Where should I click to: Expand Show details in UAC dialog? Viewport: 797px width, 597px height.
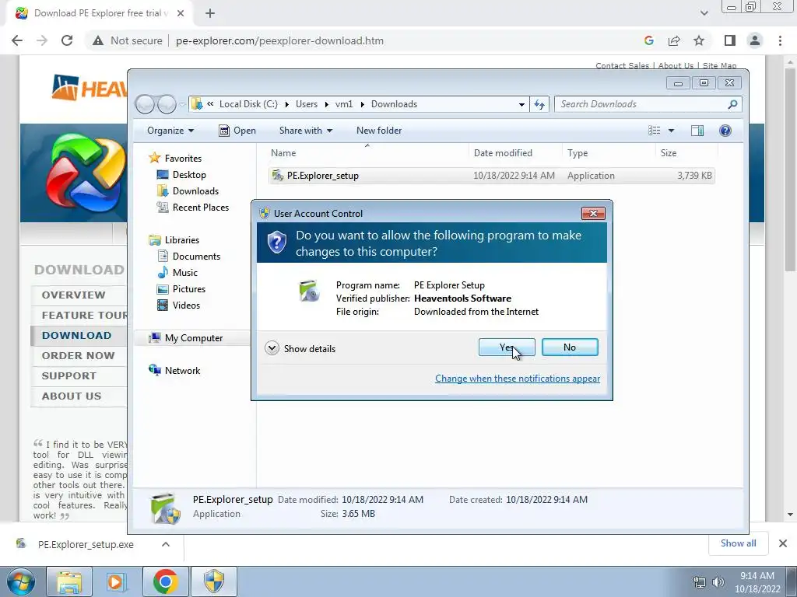pyautogui.click(x=300, y=348)
